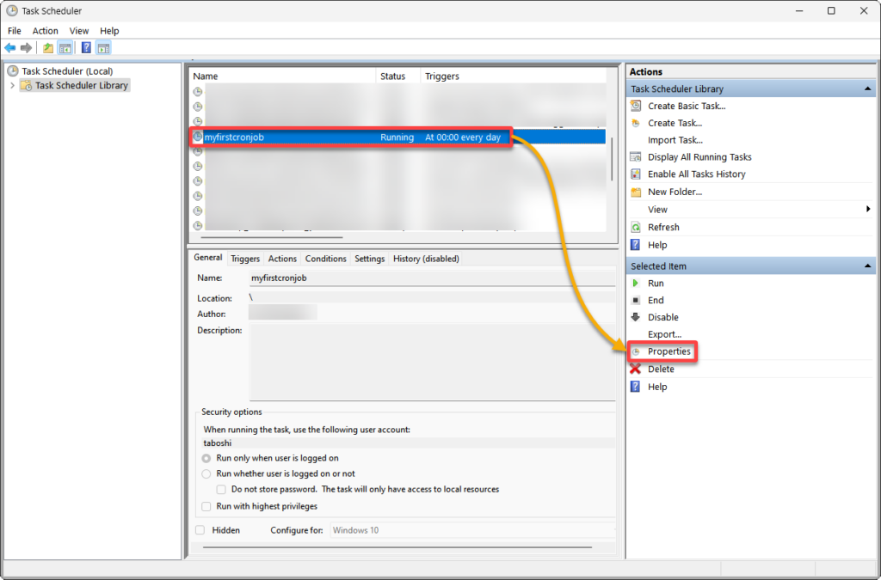Open the Action menu
The image size is (881, 580).
(x=45, y=30)
